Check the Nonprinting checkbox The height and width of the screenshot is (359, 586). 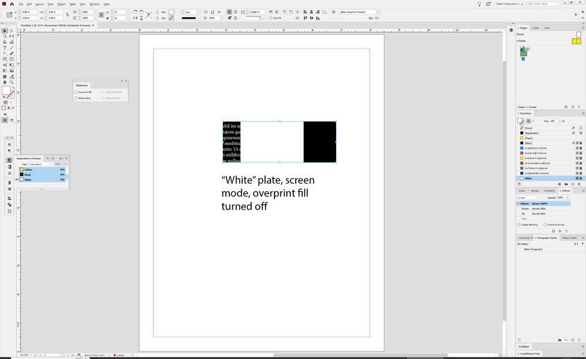76,98
